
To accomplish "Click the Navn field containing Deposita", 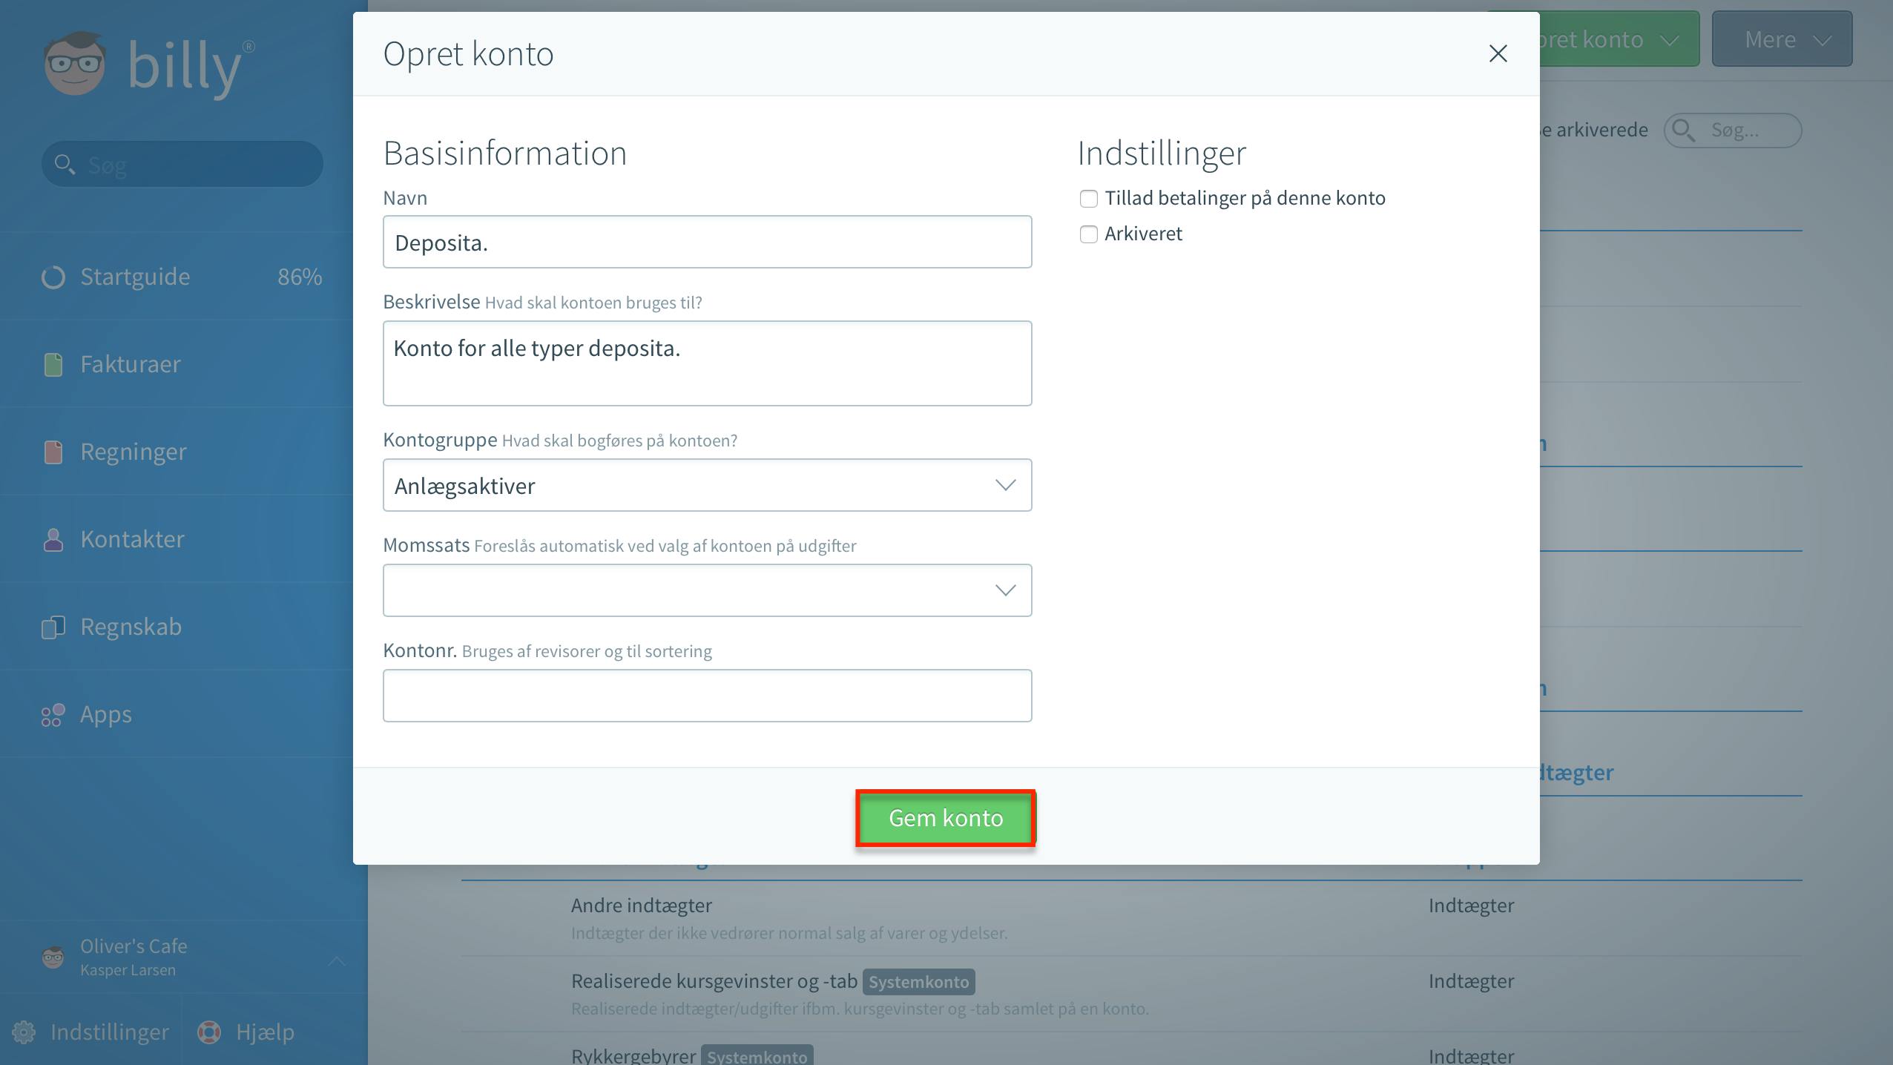I will tap(707, 242).
